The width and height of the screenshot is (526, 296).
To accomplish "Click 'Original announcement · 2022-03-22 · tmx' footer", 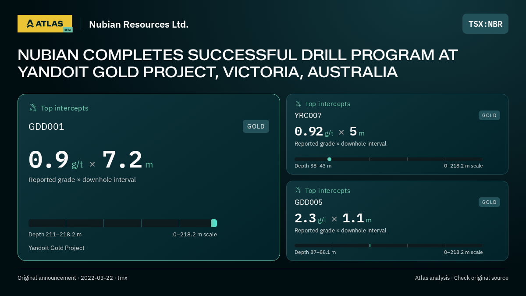I will [72, 278].
